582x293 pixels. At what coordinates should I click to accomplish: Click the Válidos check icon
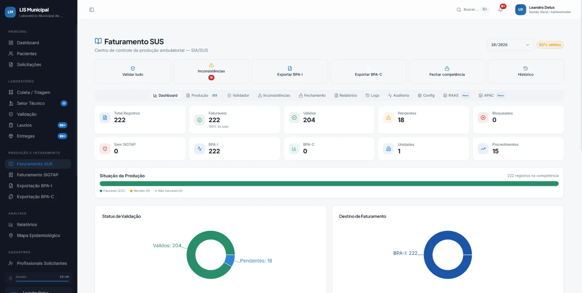(x=294, y=118)
